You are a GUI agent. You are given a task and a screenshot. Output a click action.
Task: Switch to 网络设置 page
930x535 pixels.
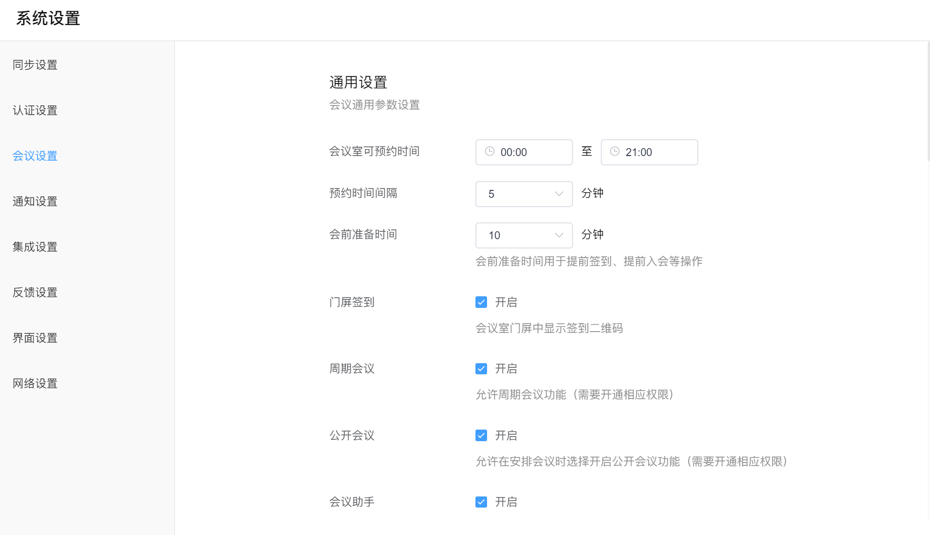click(35, 384)
